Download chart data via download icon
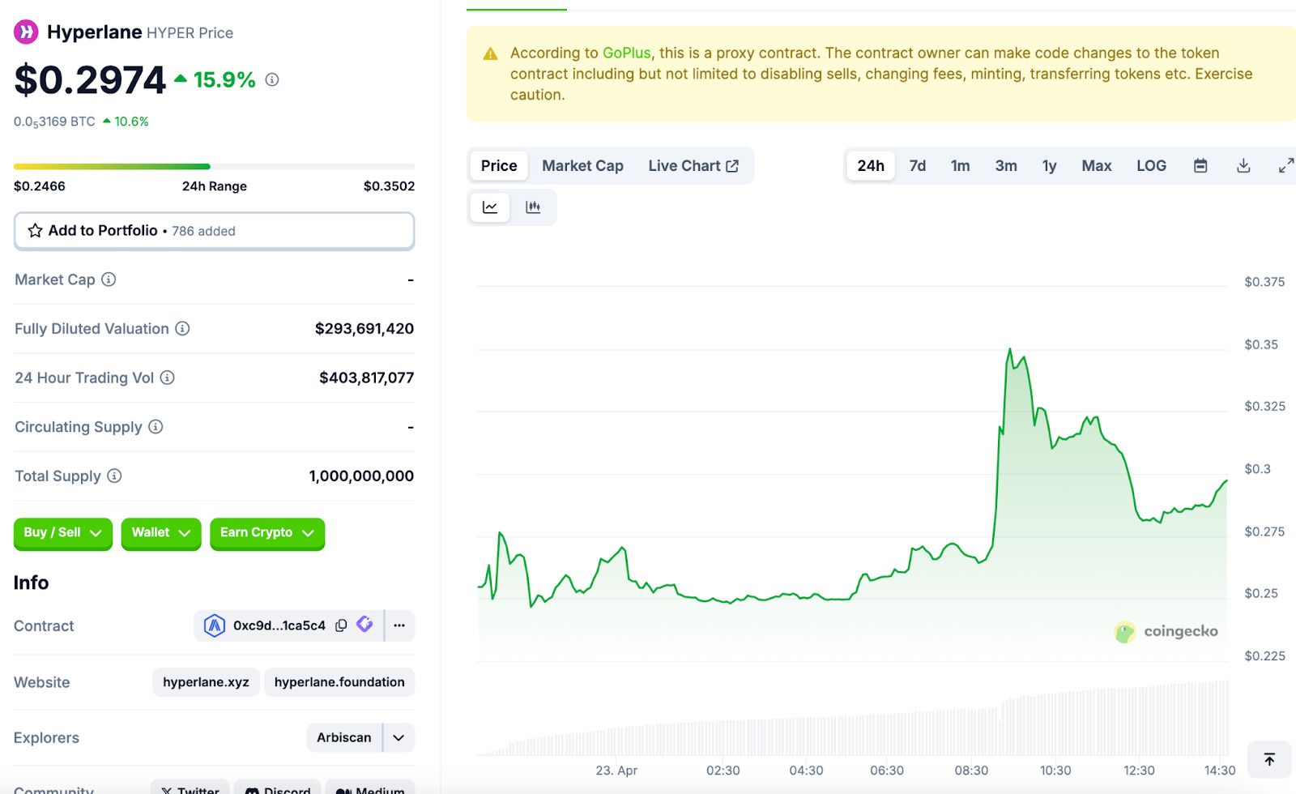This screenshot has width=1296, height=794. pos(1243,166)
